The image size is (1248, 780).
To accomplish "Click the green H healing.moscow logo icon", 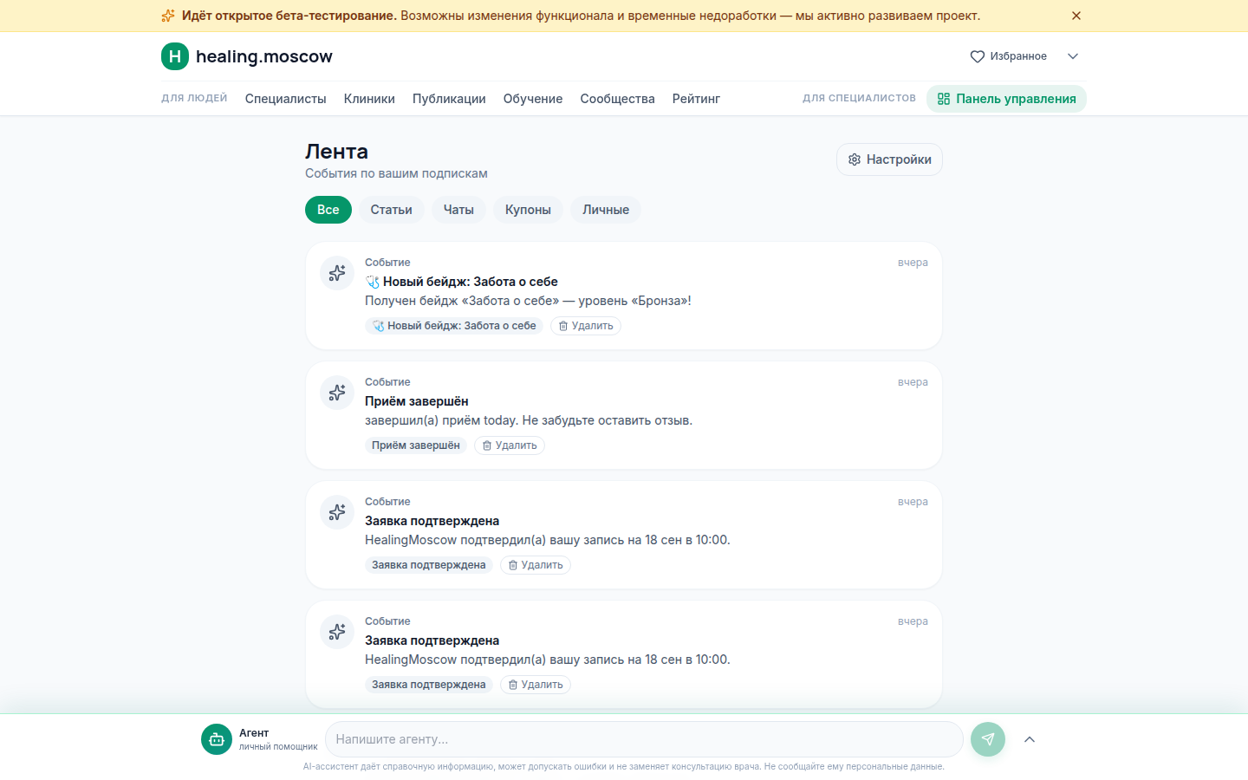I will pos(175,56).
